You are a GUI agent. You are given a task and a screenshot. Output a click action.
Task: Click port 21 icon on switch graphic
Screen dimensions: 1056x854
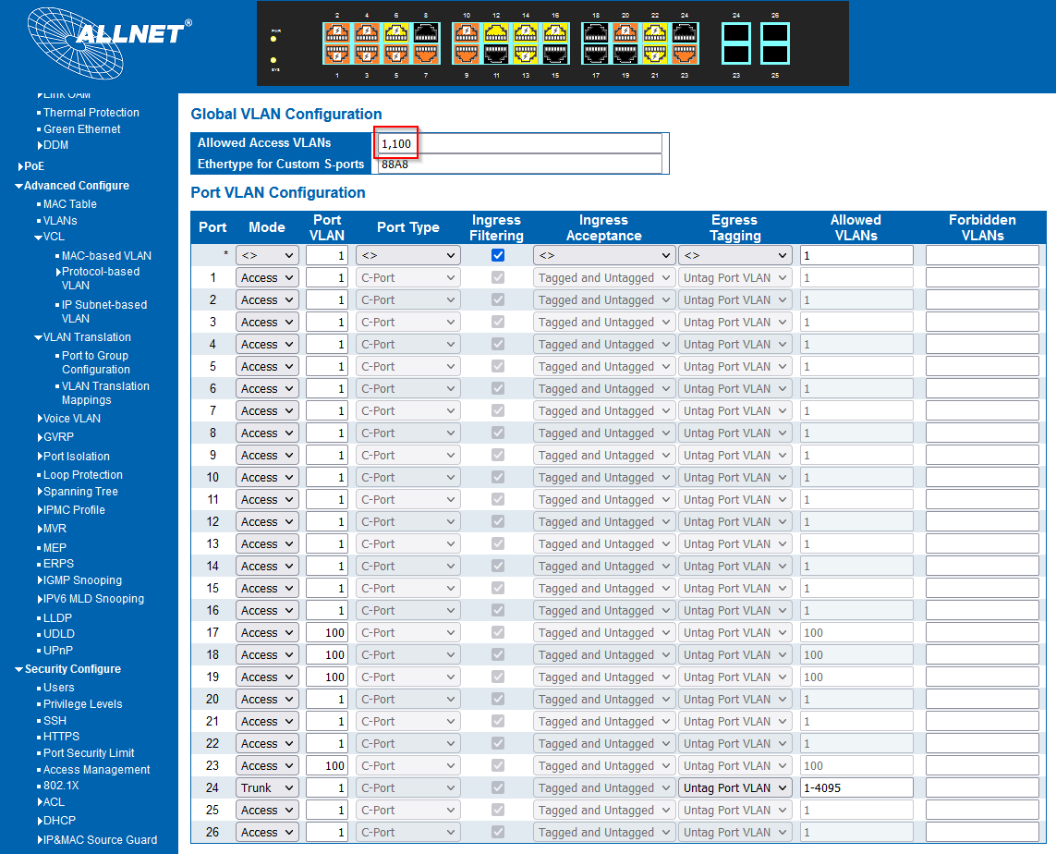pos(655,55)
